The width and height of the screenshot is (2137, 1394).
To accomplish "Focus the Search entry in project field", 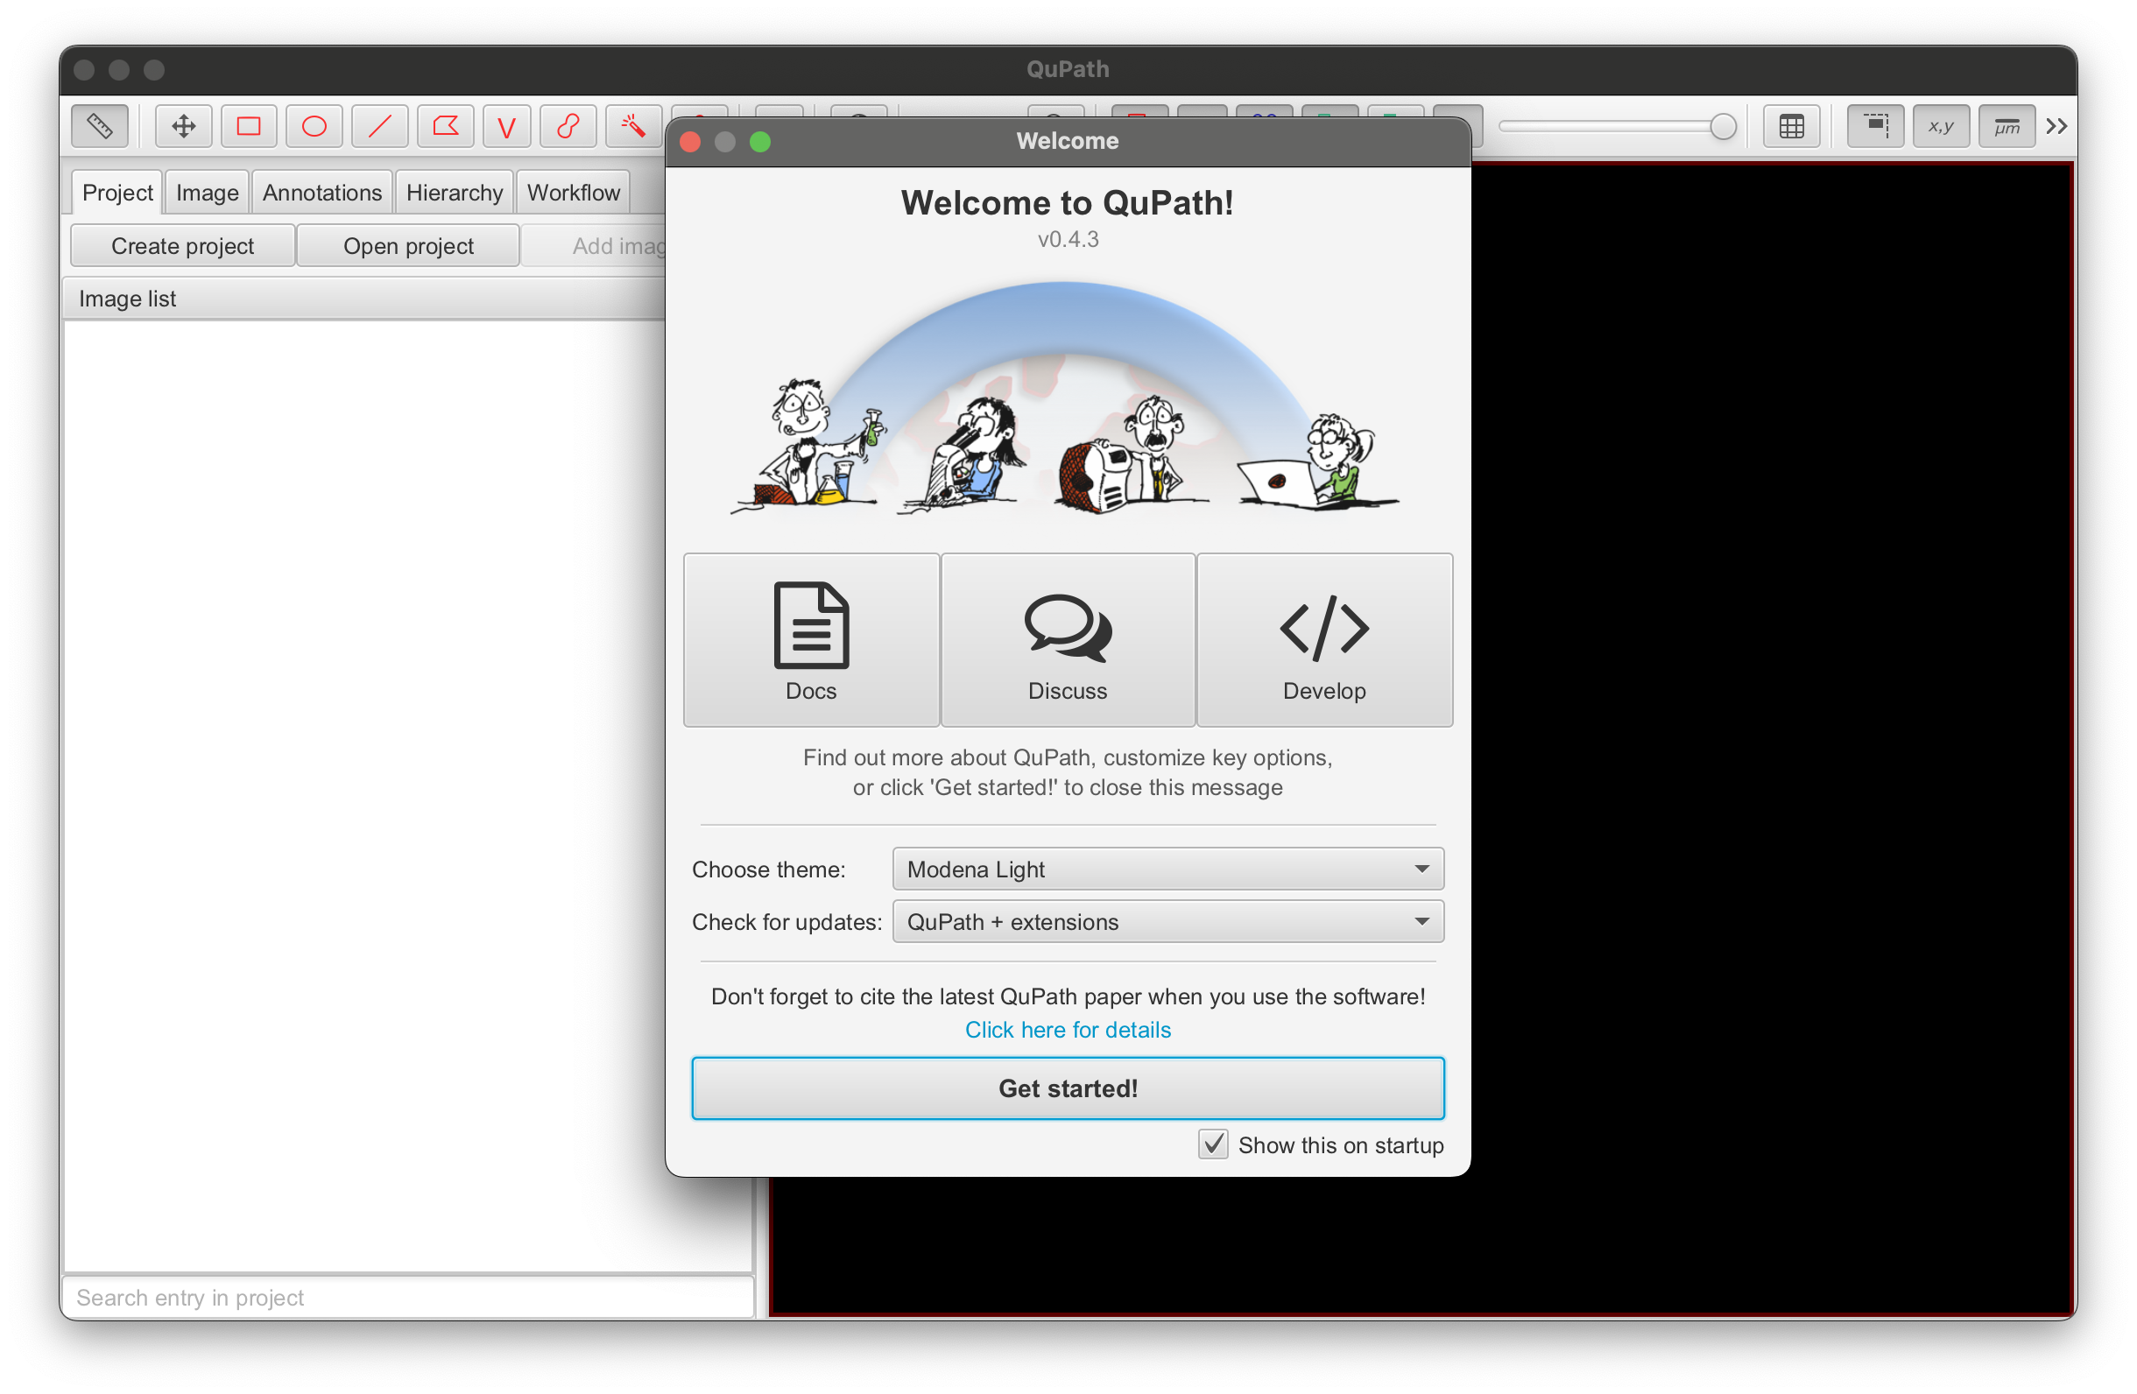I will [407, 1297].
